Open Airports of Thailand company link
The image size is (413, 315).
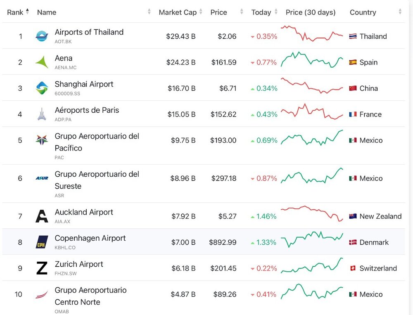coord(89,32)
